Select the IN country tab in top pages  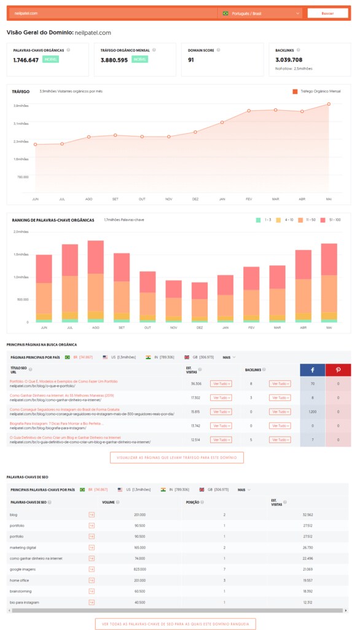[x=160, y=357]
